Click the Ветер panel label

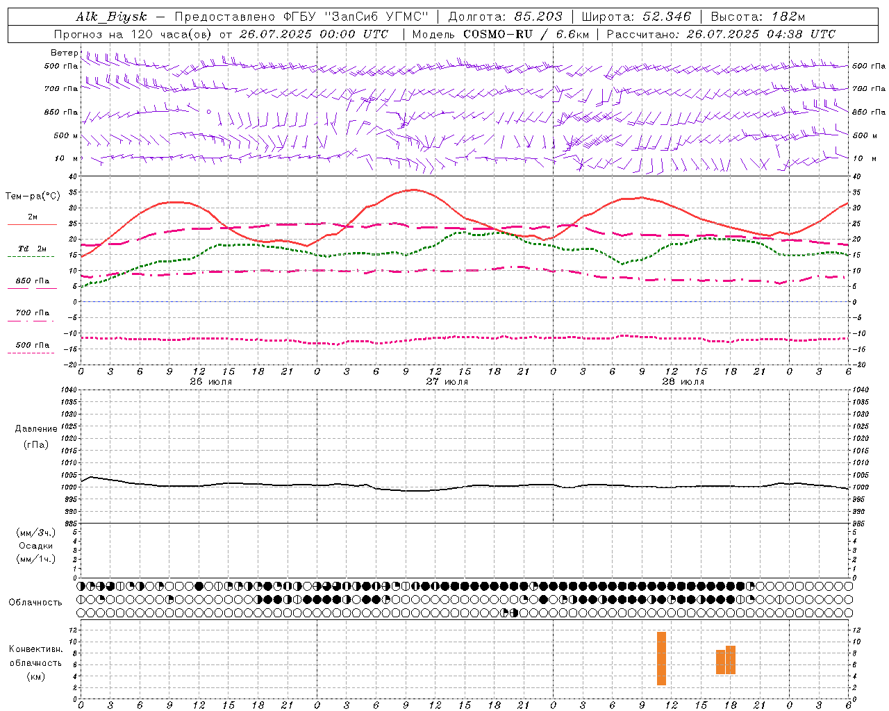click(65, 53)
